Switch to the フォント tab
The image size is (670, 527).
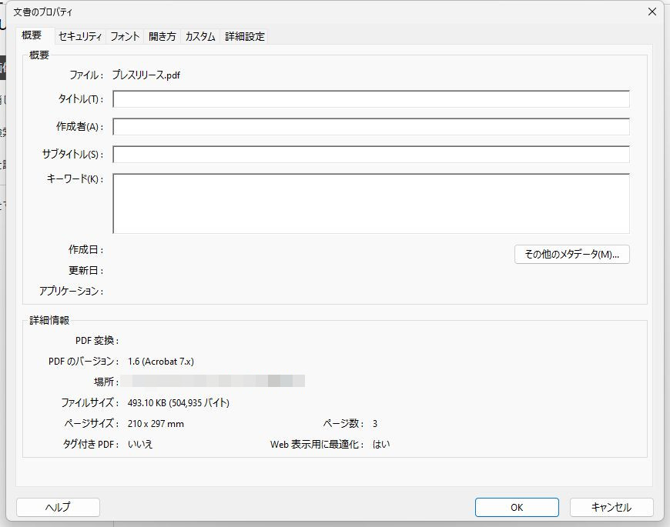(x=126, y=35)
